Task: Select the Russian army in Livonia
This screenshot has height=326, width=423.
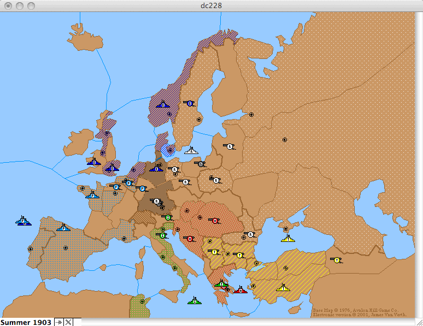Action: pos(230,147)
